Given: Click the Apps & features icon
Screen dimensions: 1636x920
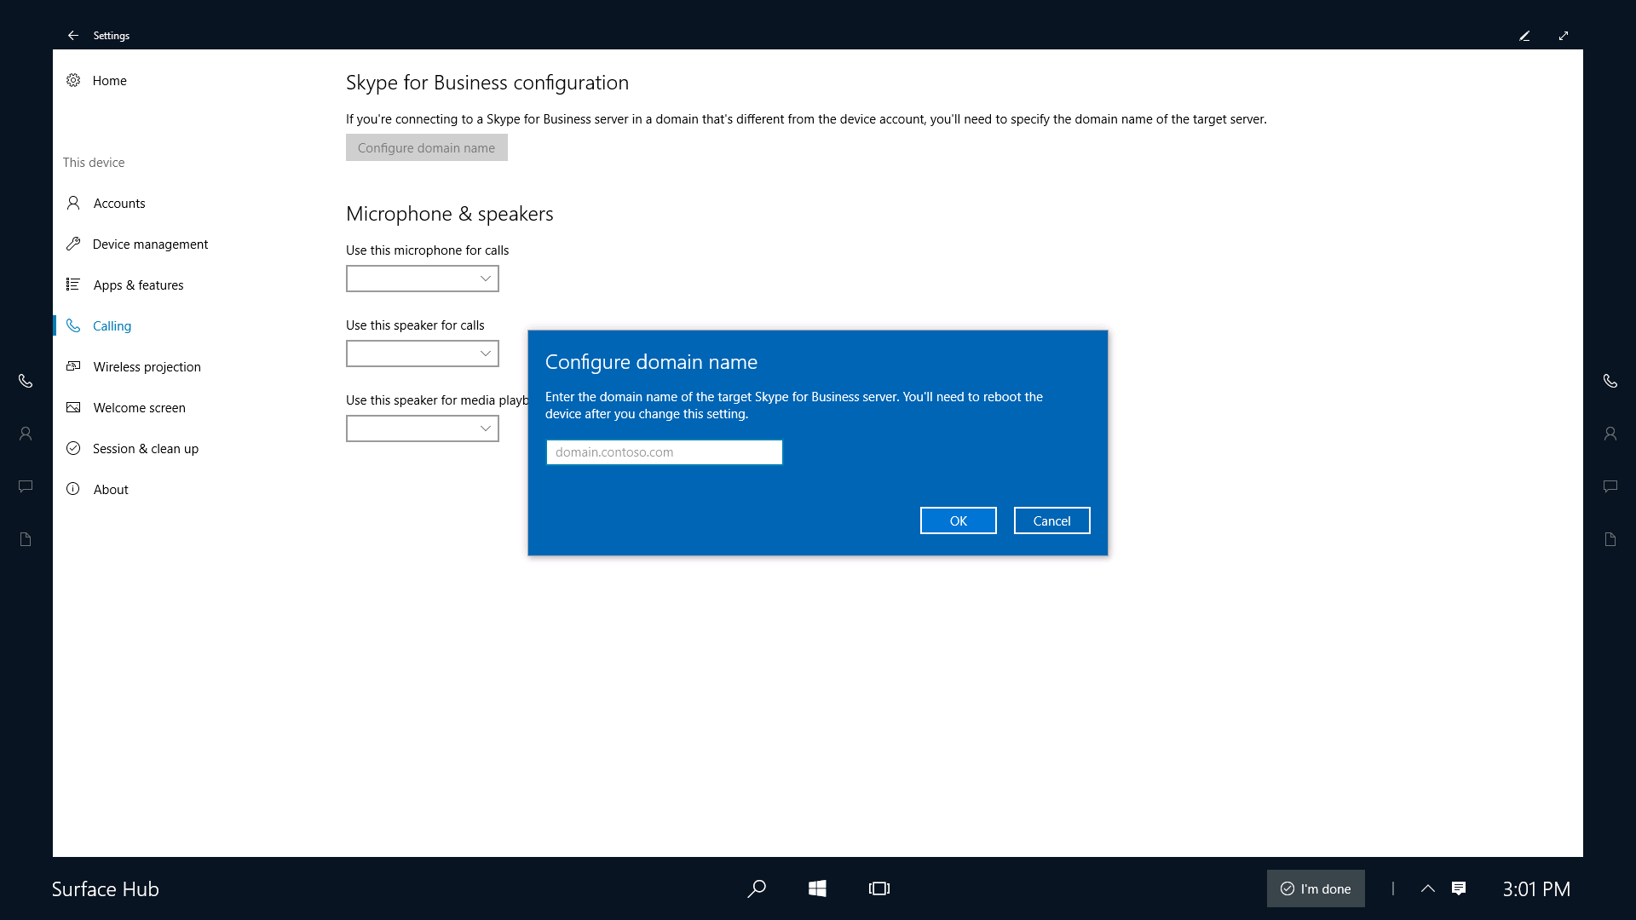Looking at the screenshot, I should click(74, 285).
